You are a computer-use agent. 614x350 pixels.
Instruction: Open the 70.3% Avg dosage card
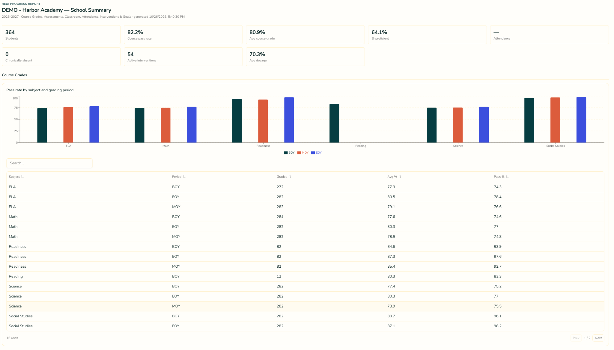coord(305,57)
